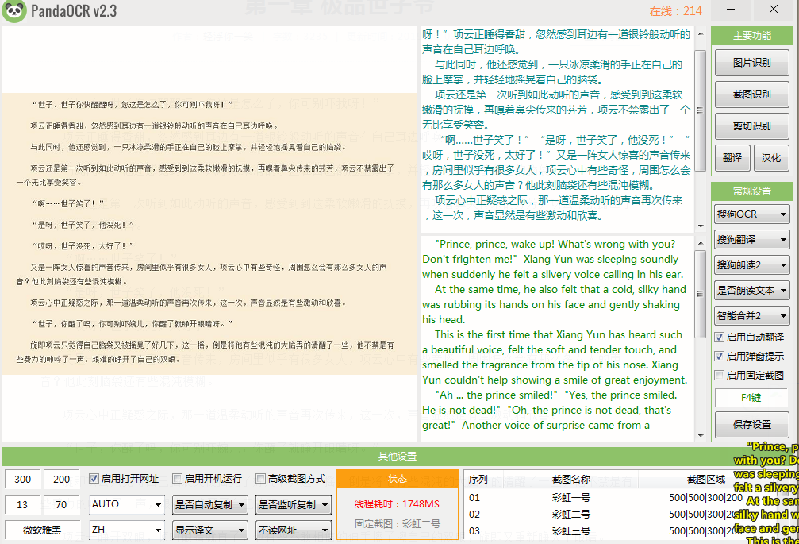Click the 图片识别 button
Screen dimensions: 799x544
coord(751,63)
